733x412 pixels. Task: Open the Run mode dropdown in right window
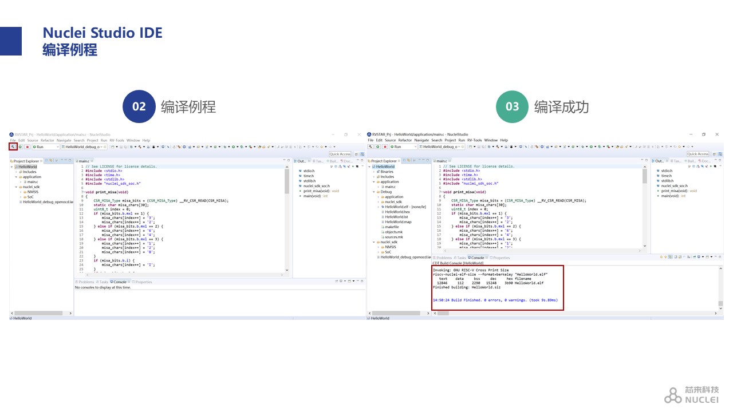pyautogui.click(x=403, y=146)
